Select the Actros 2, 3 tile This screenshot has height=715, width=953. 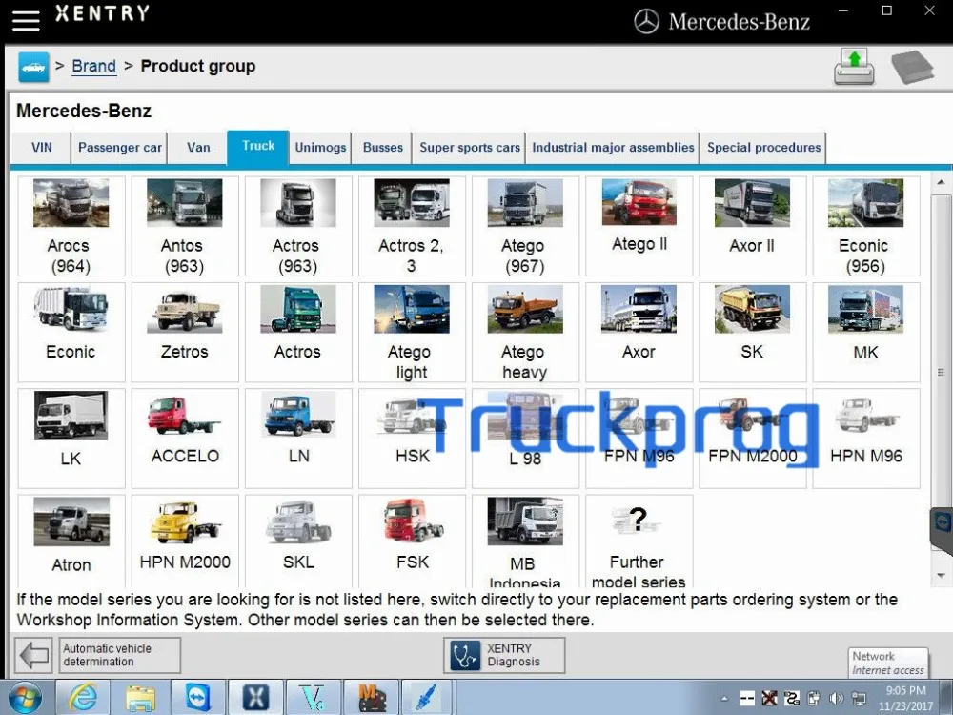pyautogui.click(x=412, y=226)
